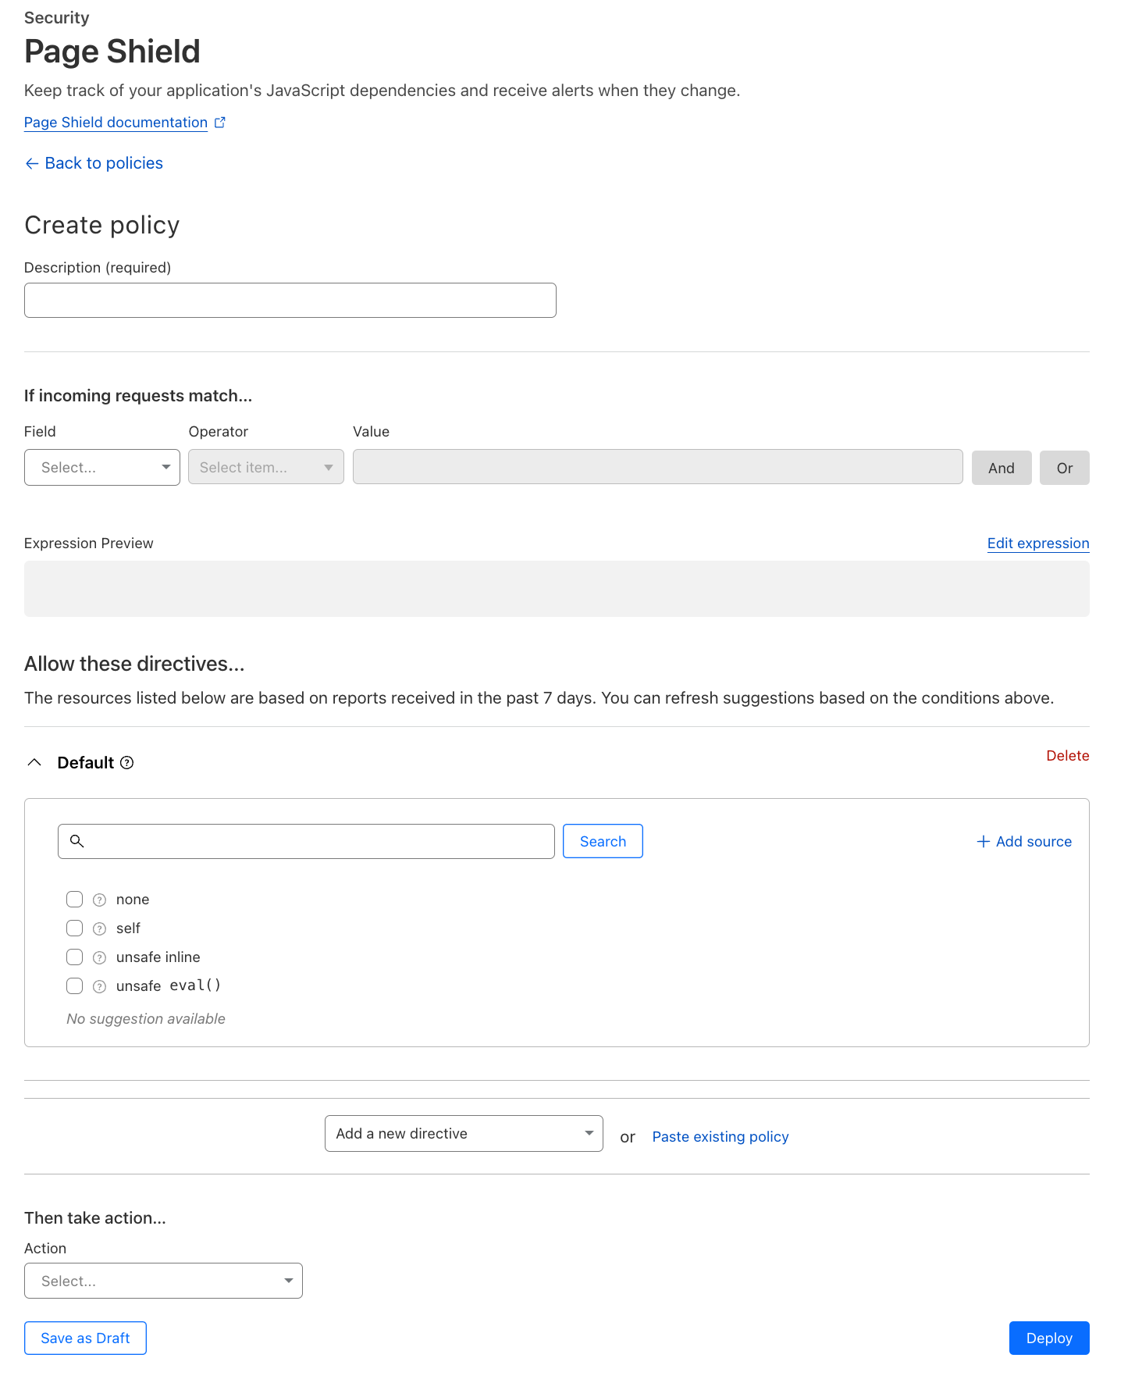Click the help icon next to none
The width and height of the screenshot is (1135, 1390).
[x=99, y=900]
